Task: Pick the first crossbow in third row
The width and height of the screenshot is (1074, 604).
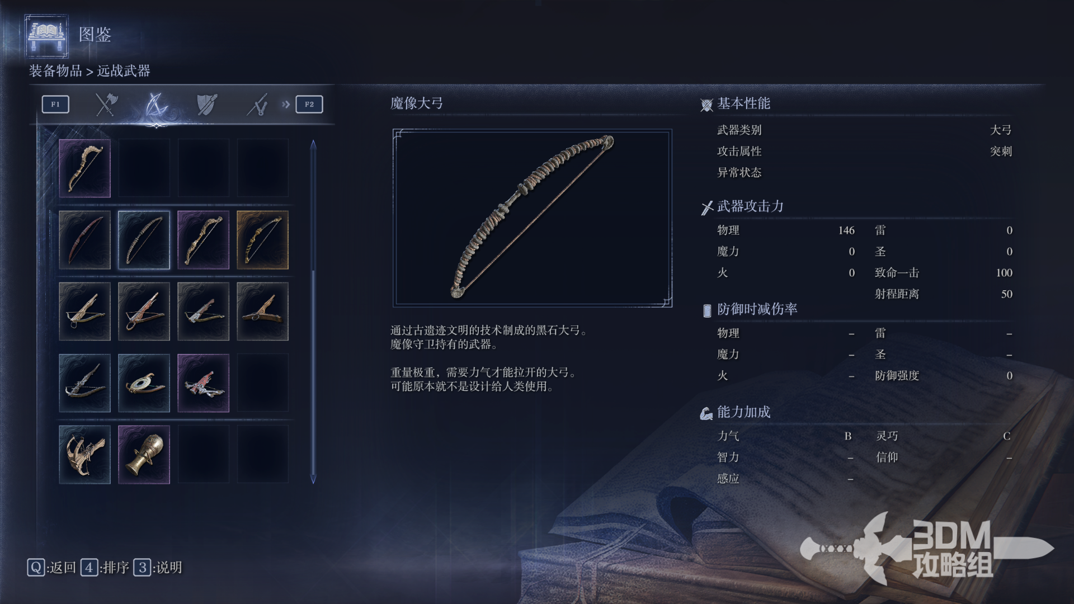Action: (84, 312)
